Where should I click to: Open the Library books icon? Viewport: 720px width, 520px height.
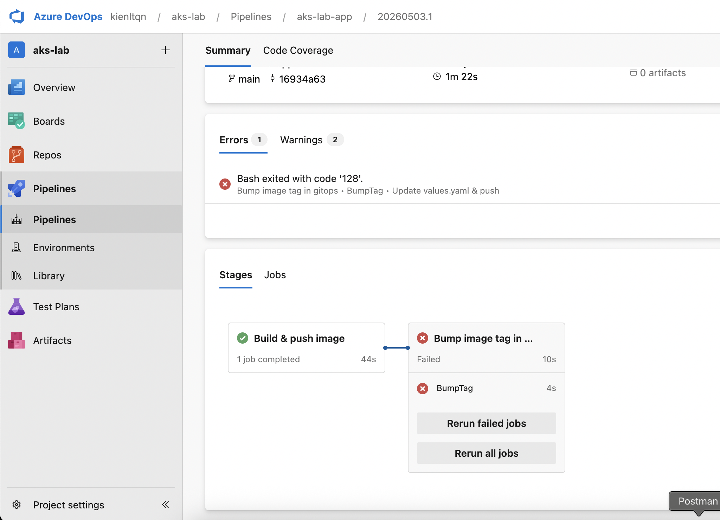(17, 276)
